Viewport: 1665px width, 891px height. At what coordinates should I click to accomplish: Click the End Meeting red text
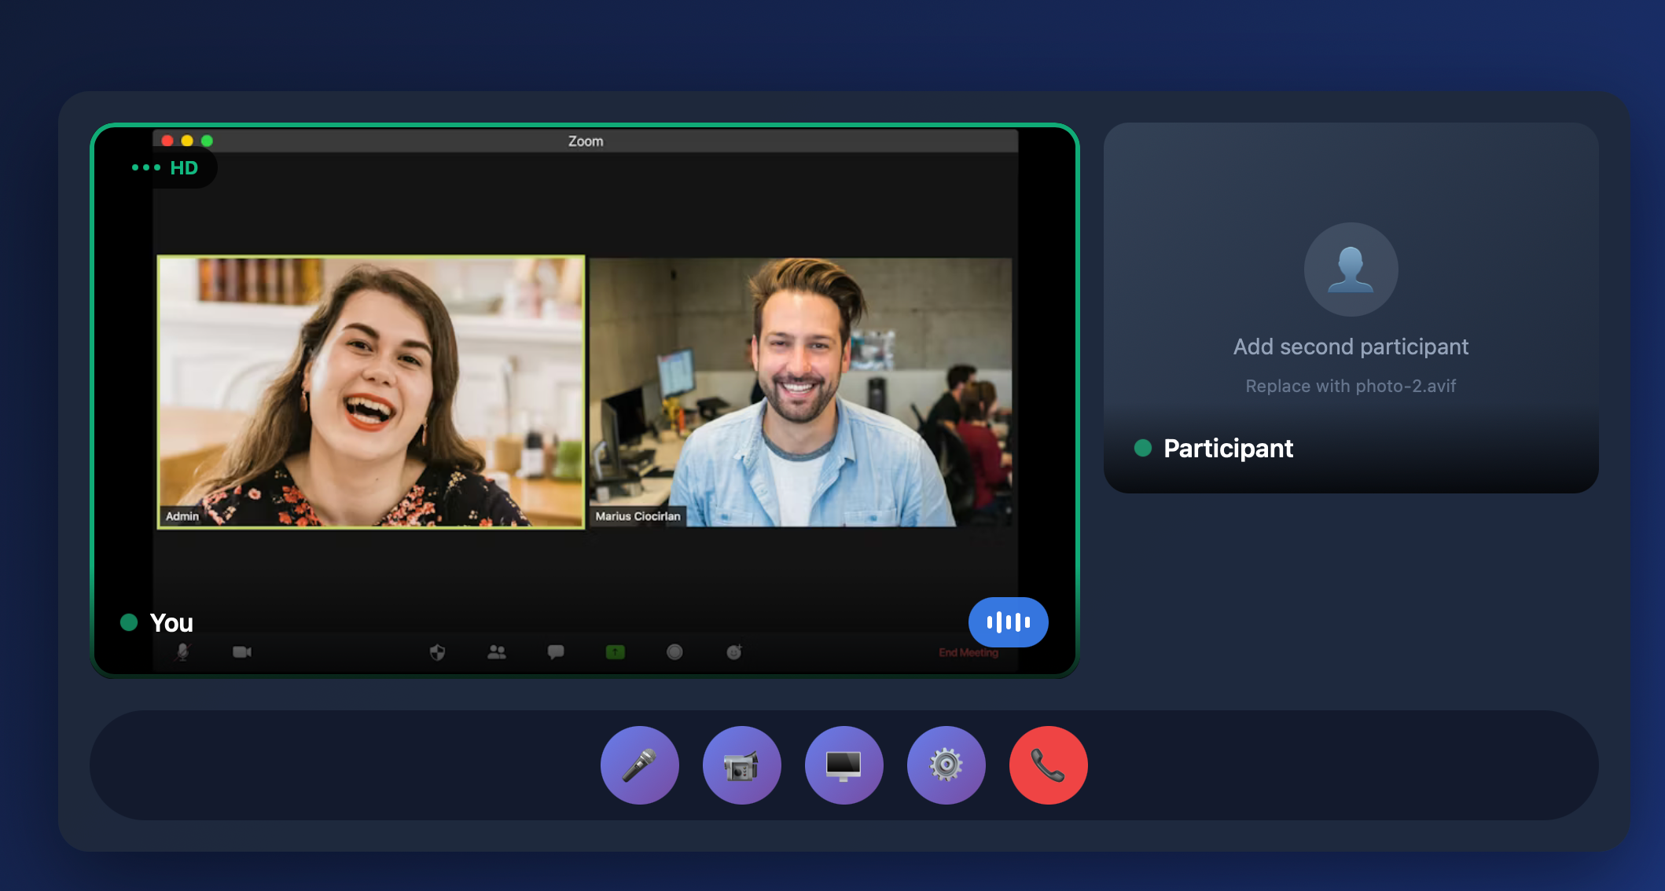click(968, 652)
